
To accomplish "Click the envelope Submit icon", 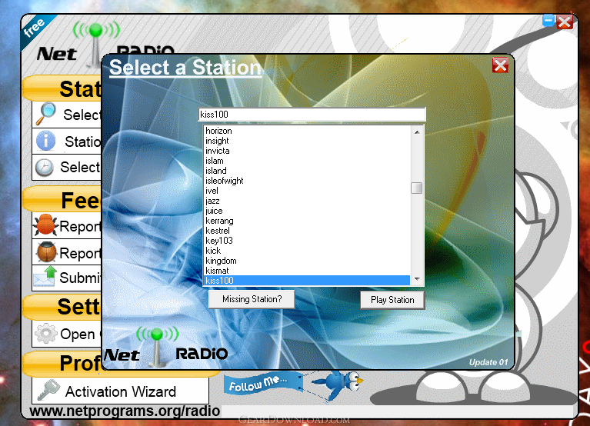I will [45, 277].
